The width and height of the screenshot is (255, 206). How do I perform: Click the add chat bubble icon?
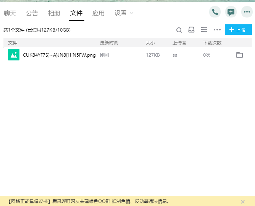(231, 12)
